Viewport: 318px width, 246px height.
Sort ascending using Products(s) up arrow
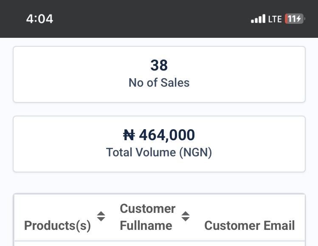[101, 214]
